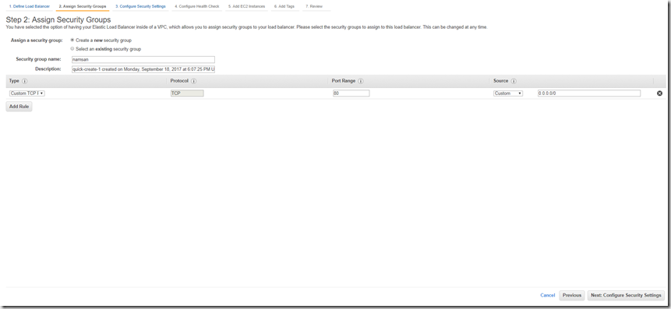The image size is (671, 309).
Task: Select Create a new security group option
Action: coord(72,40)
